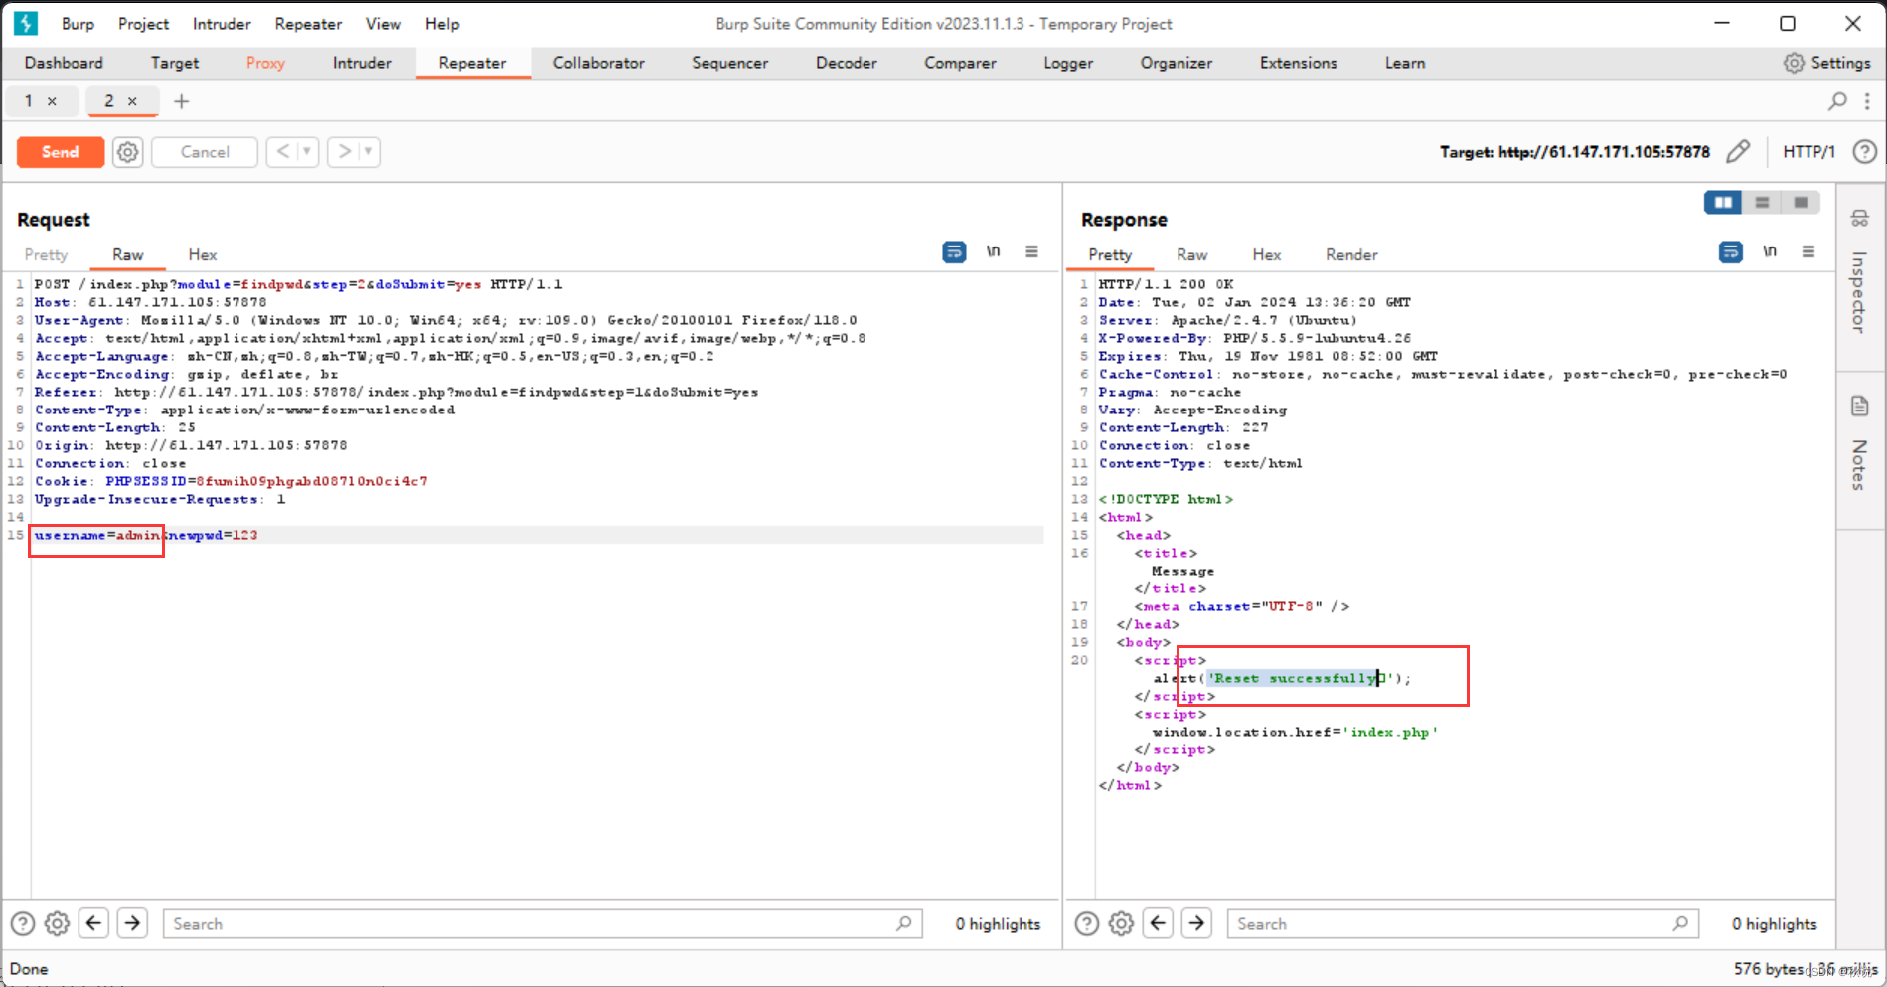The image size is (1887, 987).
Task: Open response search help icon
Action: tap(1087, 923)
